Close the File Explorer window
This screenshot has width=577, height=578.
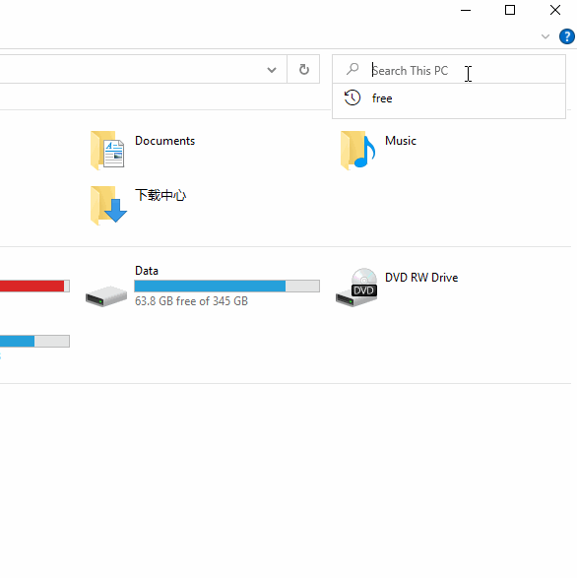[x=555, y=10]
